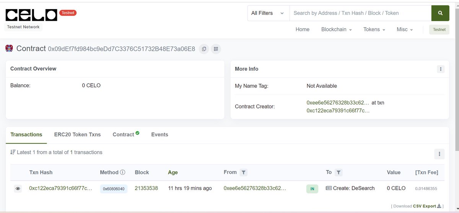This screenshot has height=213, width=459.
Task: Click the 11 hrs 19 mins ago age
Action: pyautogui.click(x=190, y=188)
